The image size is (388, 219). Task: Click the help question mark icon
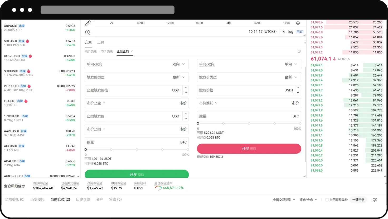[x=299, y=51]
